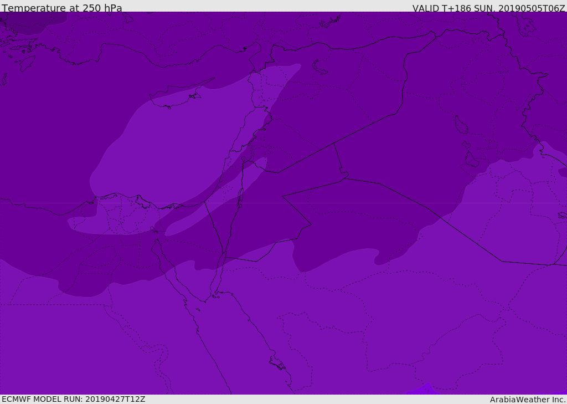Click the 'Temperature at 250 hPa' title text
This screenshot has height=404, width=567.
62,8
